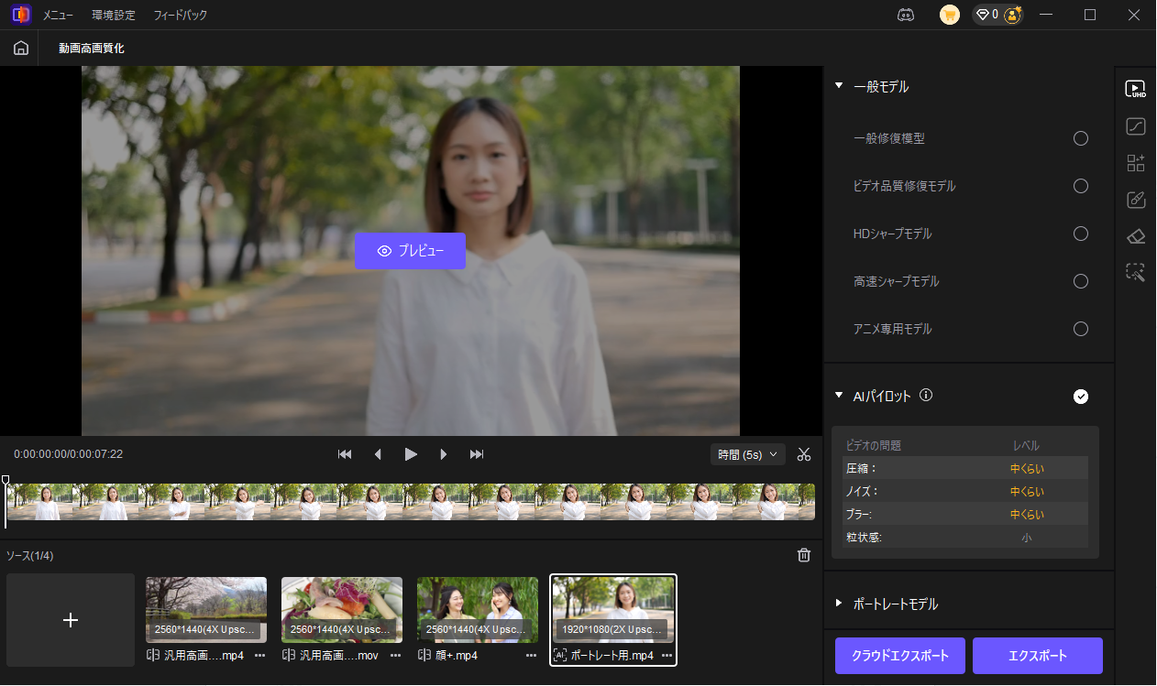This screenshot has width=1157, height=686.
Task: Show the AIパイロット info icon
Action: (x=926, y=396)
